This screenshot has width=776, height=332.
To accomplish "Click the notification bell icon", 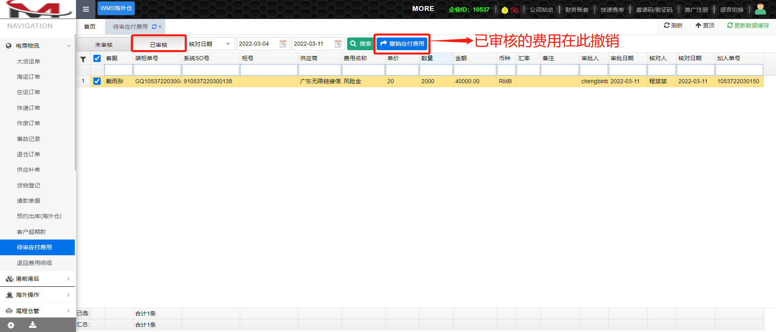I will [505, 10].
